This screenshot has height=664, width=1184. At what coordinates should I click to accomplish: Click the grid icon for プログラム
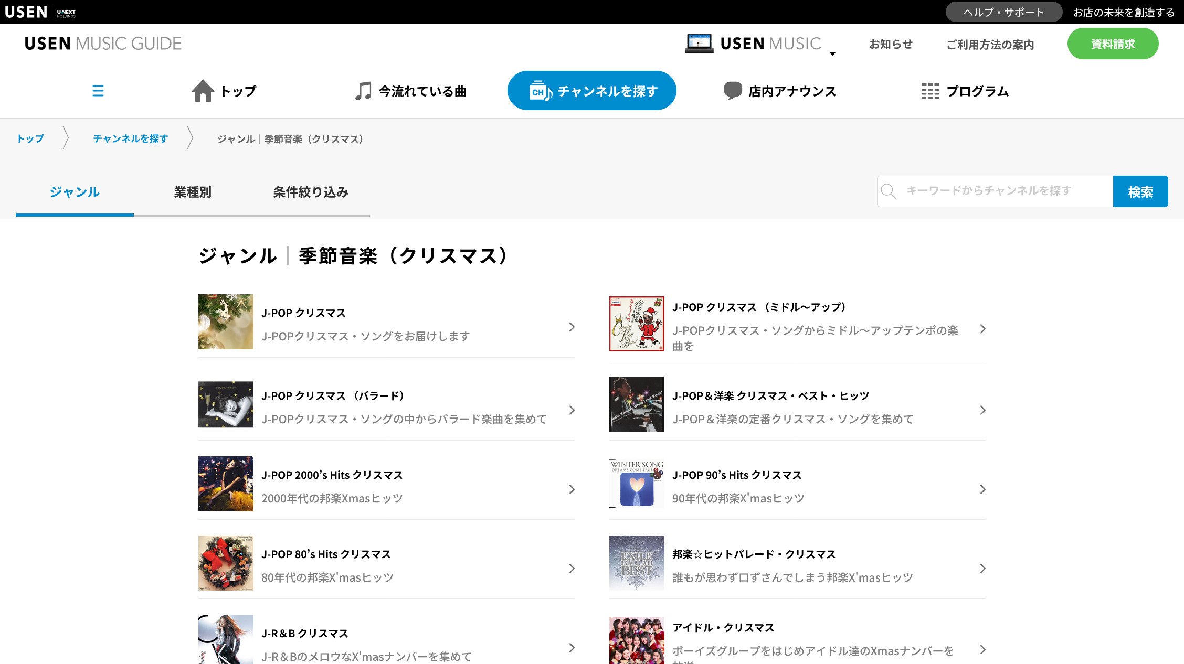930,91
